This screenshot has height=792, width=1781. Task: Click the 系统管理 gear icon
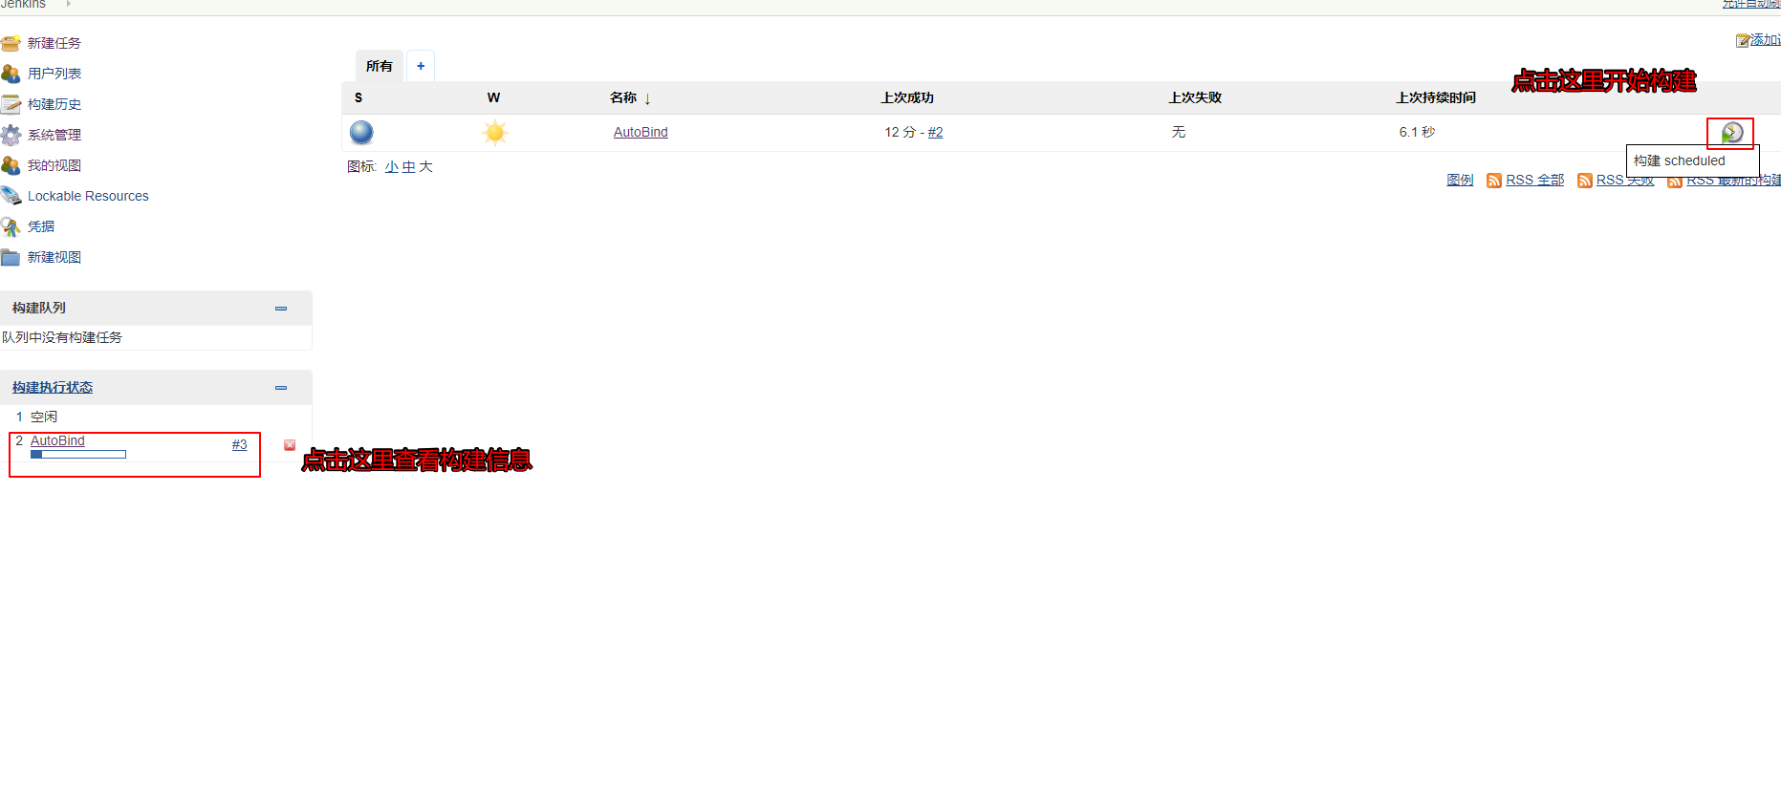click(11, 135)
